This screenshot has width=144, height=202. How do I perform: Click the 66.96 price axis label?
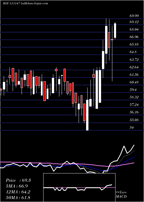click(x=134, y=37)
